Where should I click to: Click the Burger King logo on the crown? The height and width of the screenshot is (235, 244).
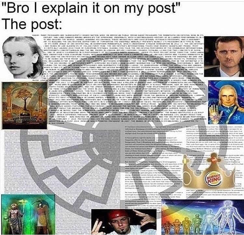pos(214,180)
